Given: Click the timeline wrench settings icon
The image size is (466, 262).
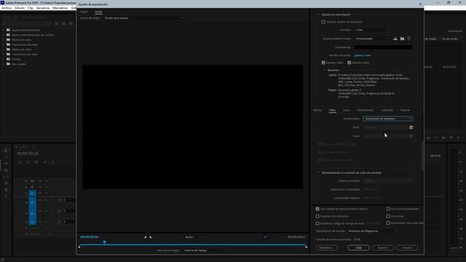Looking at the screenshot, I should pos(53,162).
